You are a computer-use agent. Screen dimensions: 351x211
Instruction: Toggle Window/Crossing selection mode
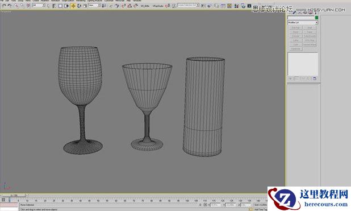pyautogui.click(x=66, y=6)
